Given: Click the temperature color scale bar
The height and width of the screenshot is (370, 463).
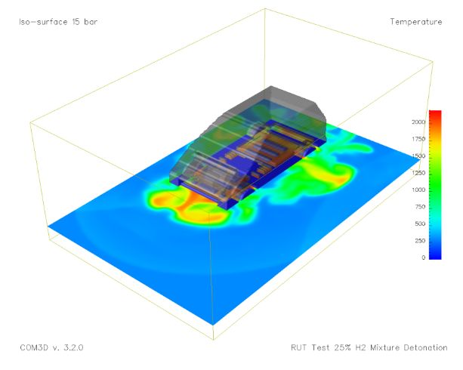Looking at the screenshot, I should [435, 185].
